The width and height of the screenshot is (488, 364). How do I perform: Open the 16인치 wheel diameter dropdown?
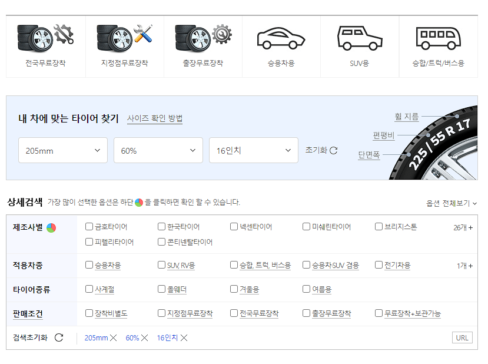click(254, 150)
